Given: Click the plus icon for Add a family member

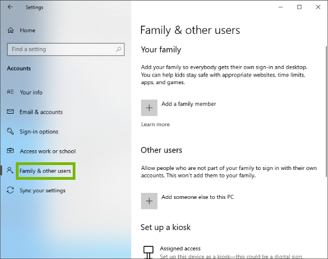Looking at the screenshot, I should point(149,108).
